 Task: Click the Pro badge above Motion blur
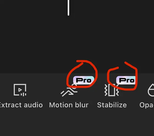tap(84, 80)
